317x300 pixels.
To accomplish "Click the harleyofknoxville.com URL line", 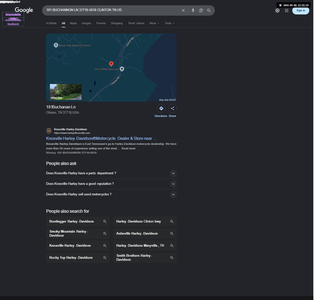I will pyautogui.click(x=72, y=133).
